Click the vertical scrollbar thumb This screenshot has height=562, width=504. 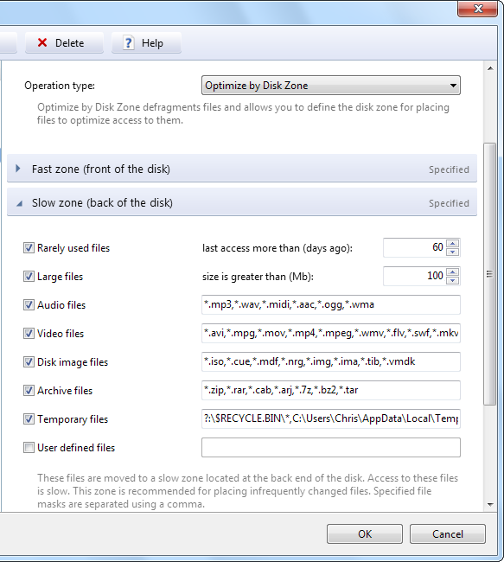click(489, 274)
